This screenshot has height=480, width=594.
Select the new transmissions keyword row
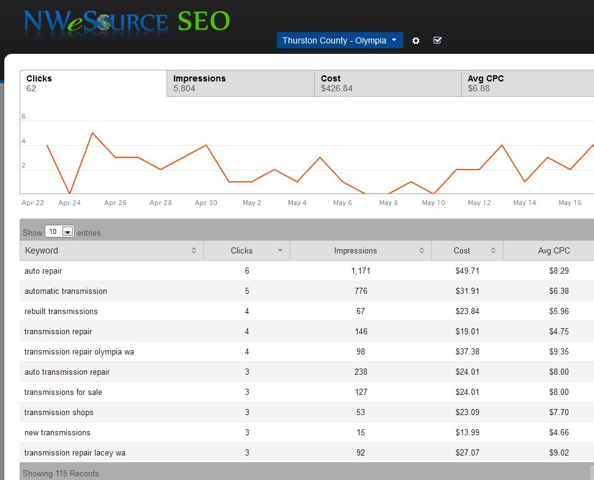[307, 432]
